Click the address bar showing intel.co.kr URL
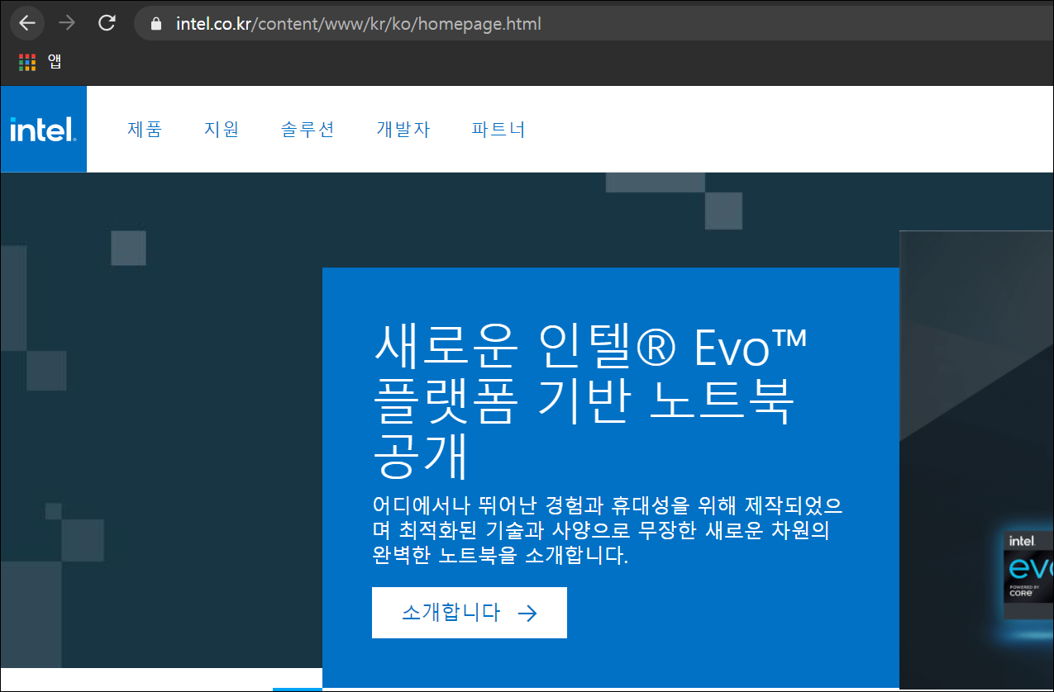Image resolution: width=1054 pixels, height=692 pixels. tap(595, 24)
